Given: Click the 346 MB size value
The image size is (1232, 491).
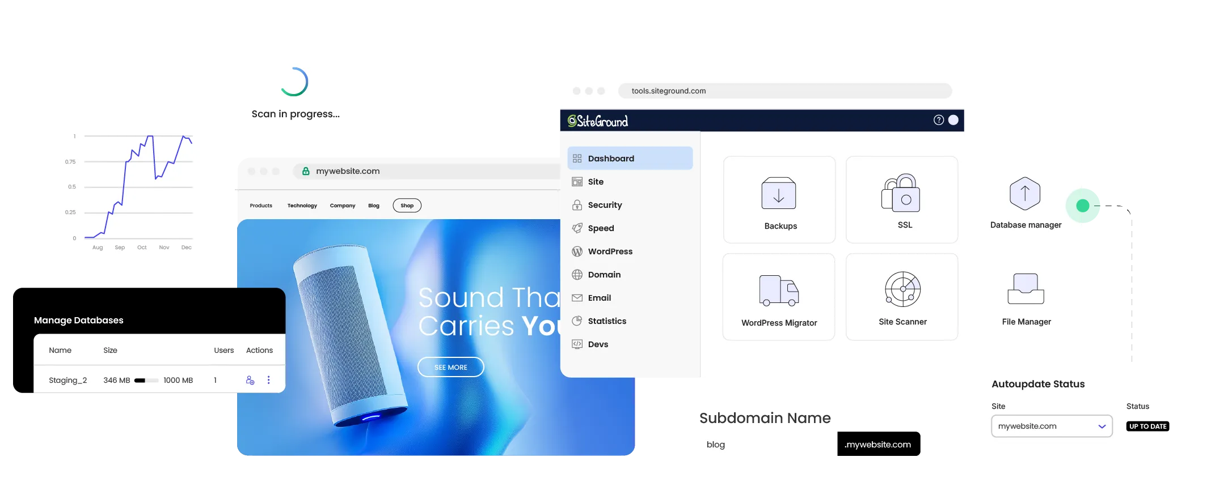Looking at the screenshot, I should [x=117, y=381].
